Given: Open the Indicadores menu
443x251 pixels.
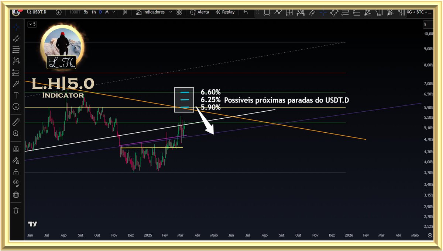Looking at the screenshot, I should [150, 12].
